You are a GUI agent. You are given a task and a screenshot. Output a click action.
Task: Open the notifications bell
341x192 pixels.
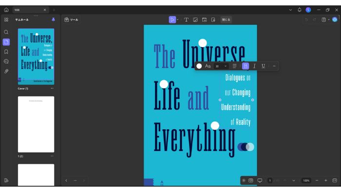pos(300,10)
